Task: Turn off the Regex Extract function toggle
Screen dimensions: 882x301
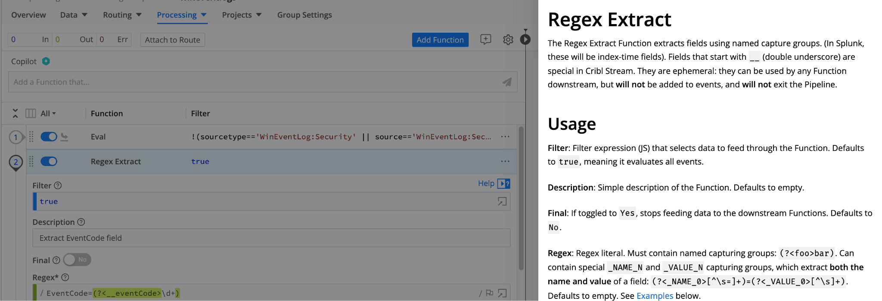Action: 49,162
